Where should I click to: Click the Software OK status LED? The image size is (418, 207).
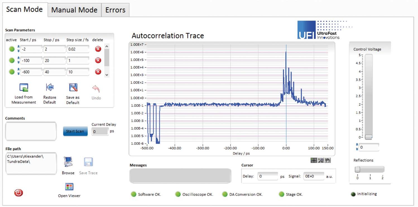click(134, 194)
